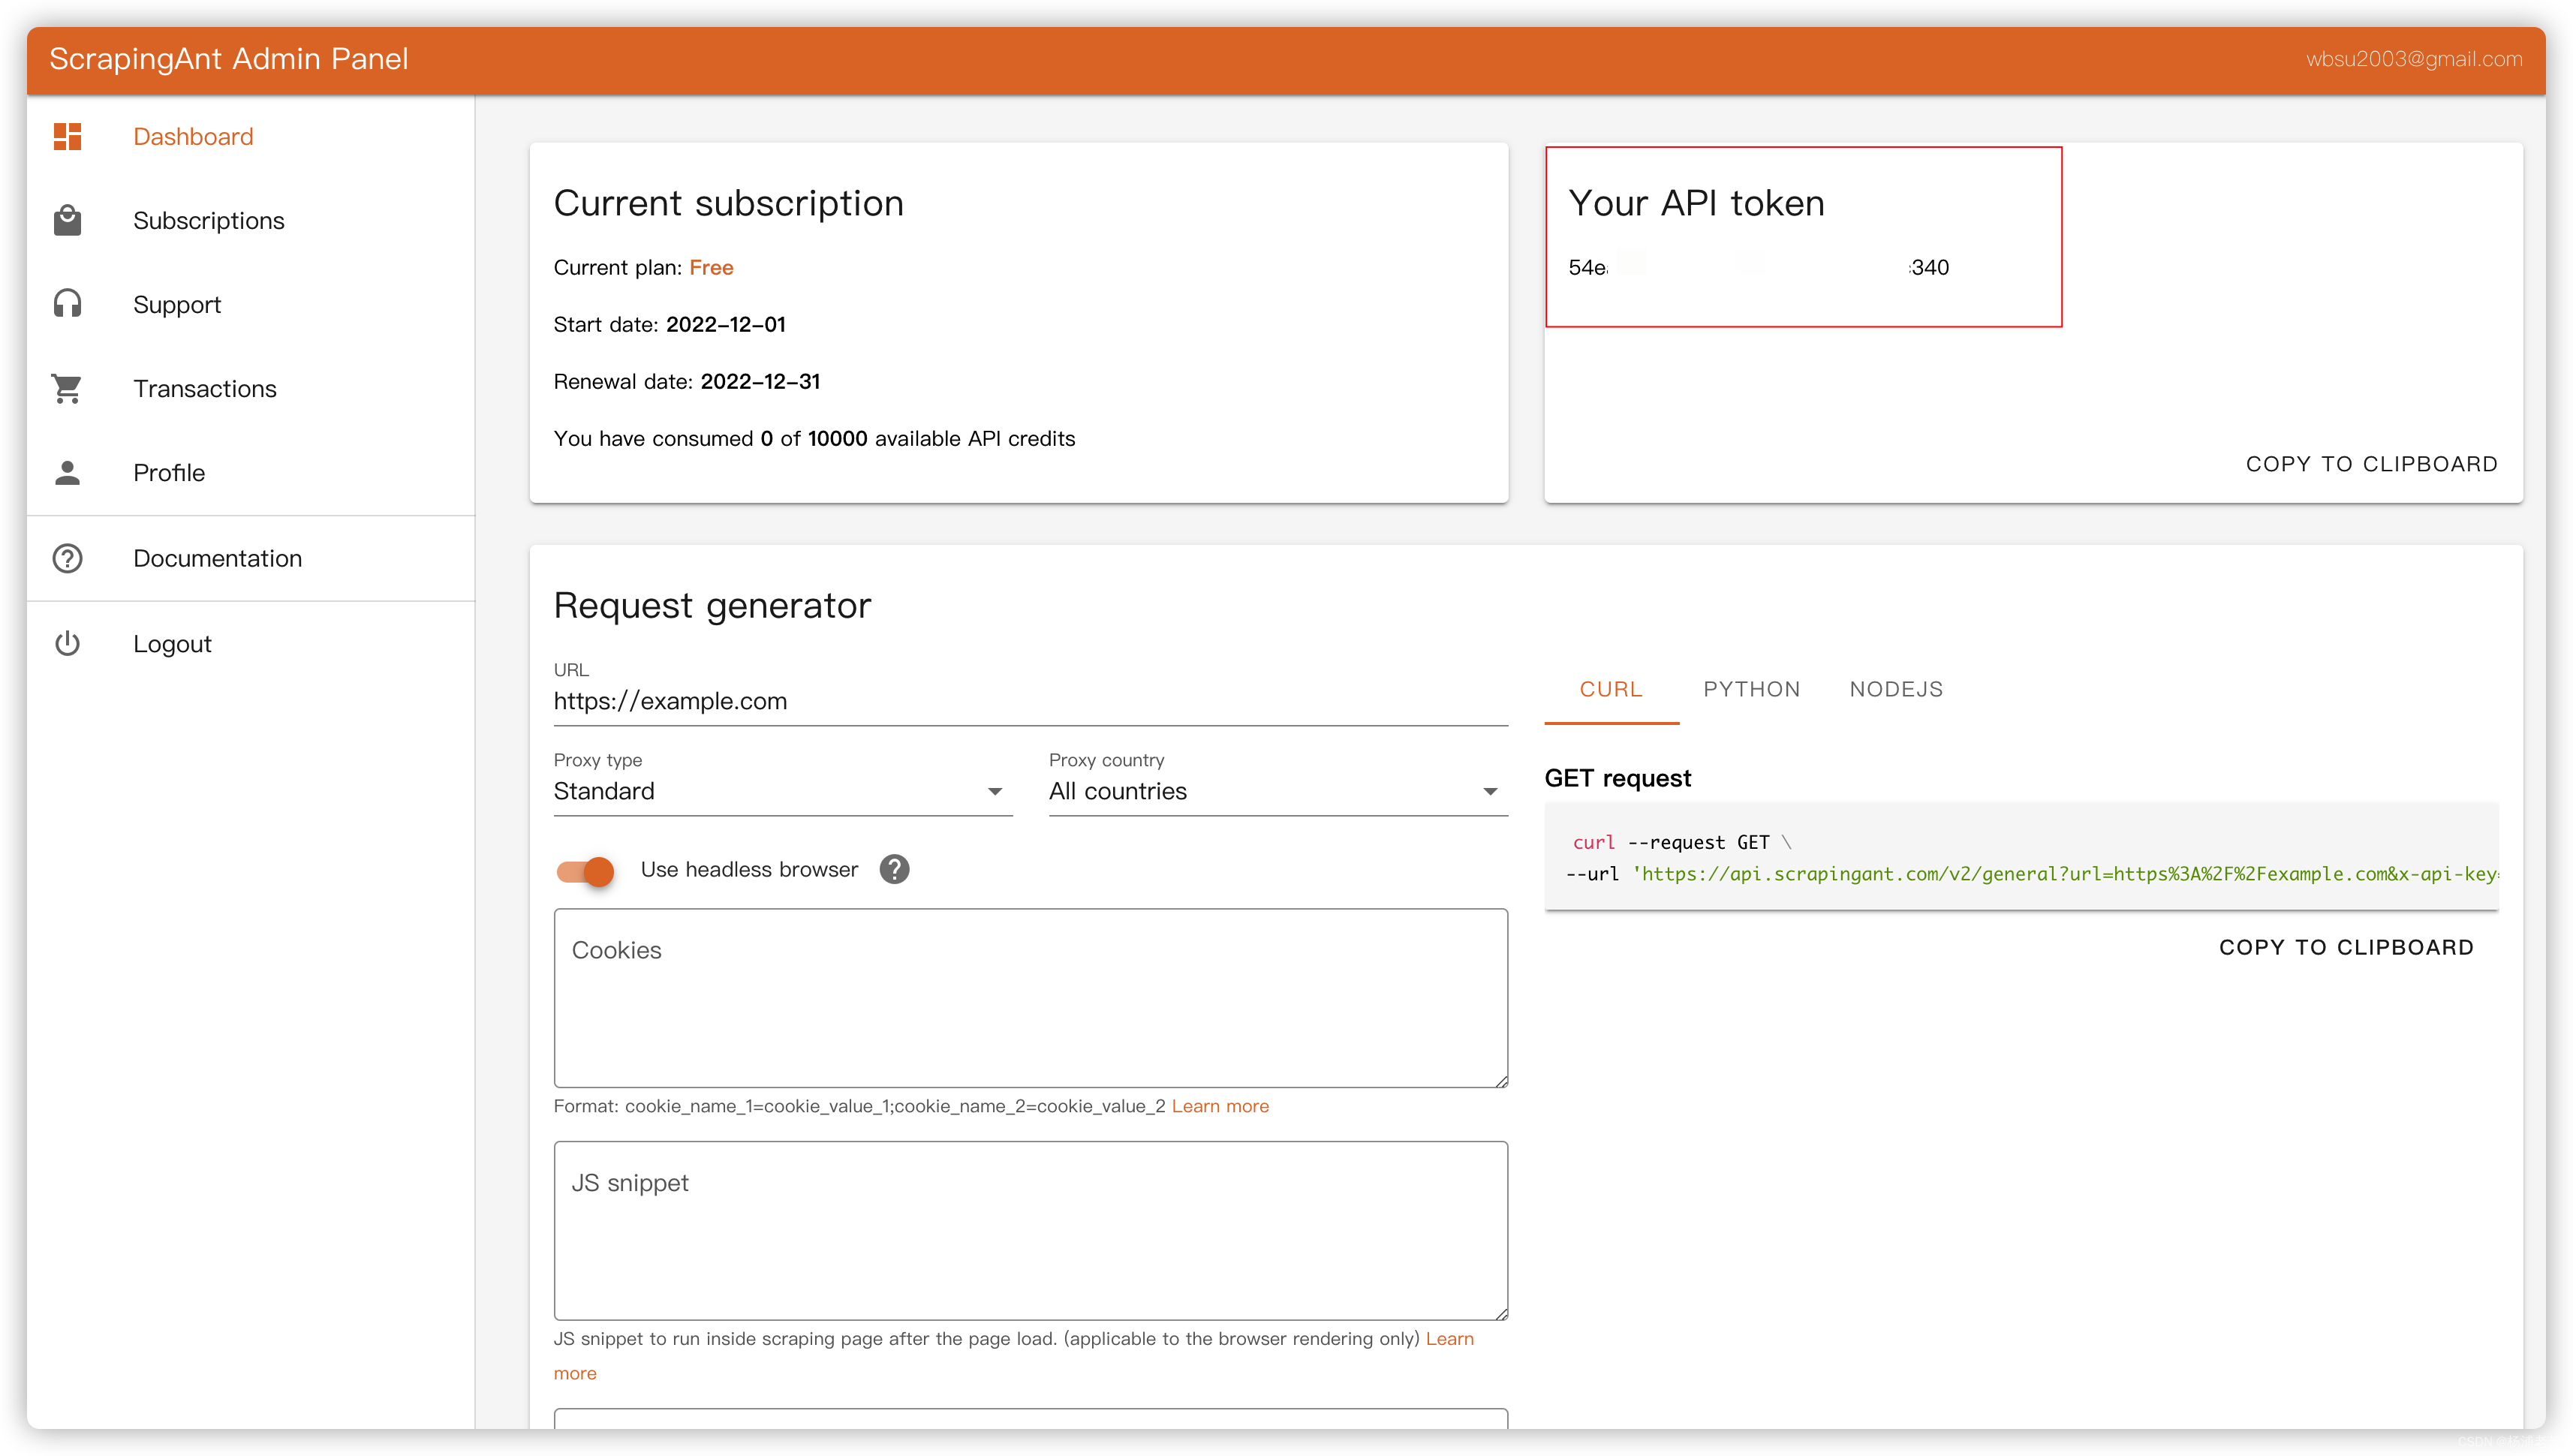The height and width of the screenshot is (1456, 2573).
Task: Click the Transactions cart icon
Action: click(67, 388)
